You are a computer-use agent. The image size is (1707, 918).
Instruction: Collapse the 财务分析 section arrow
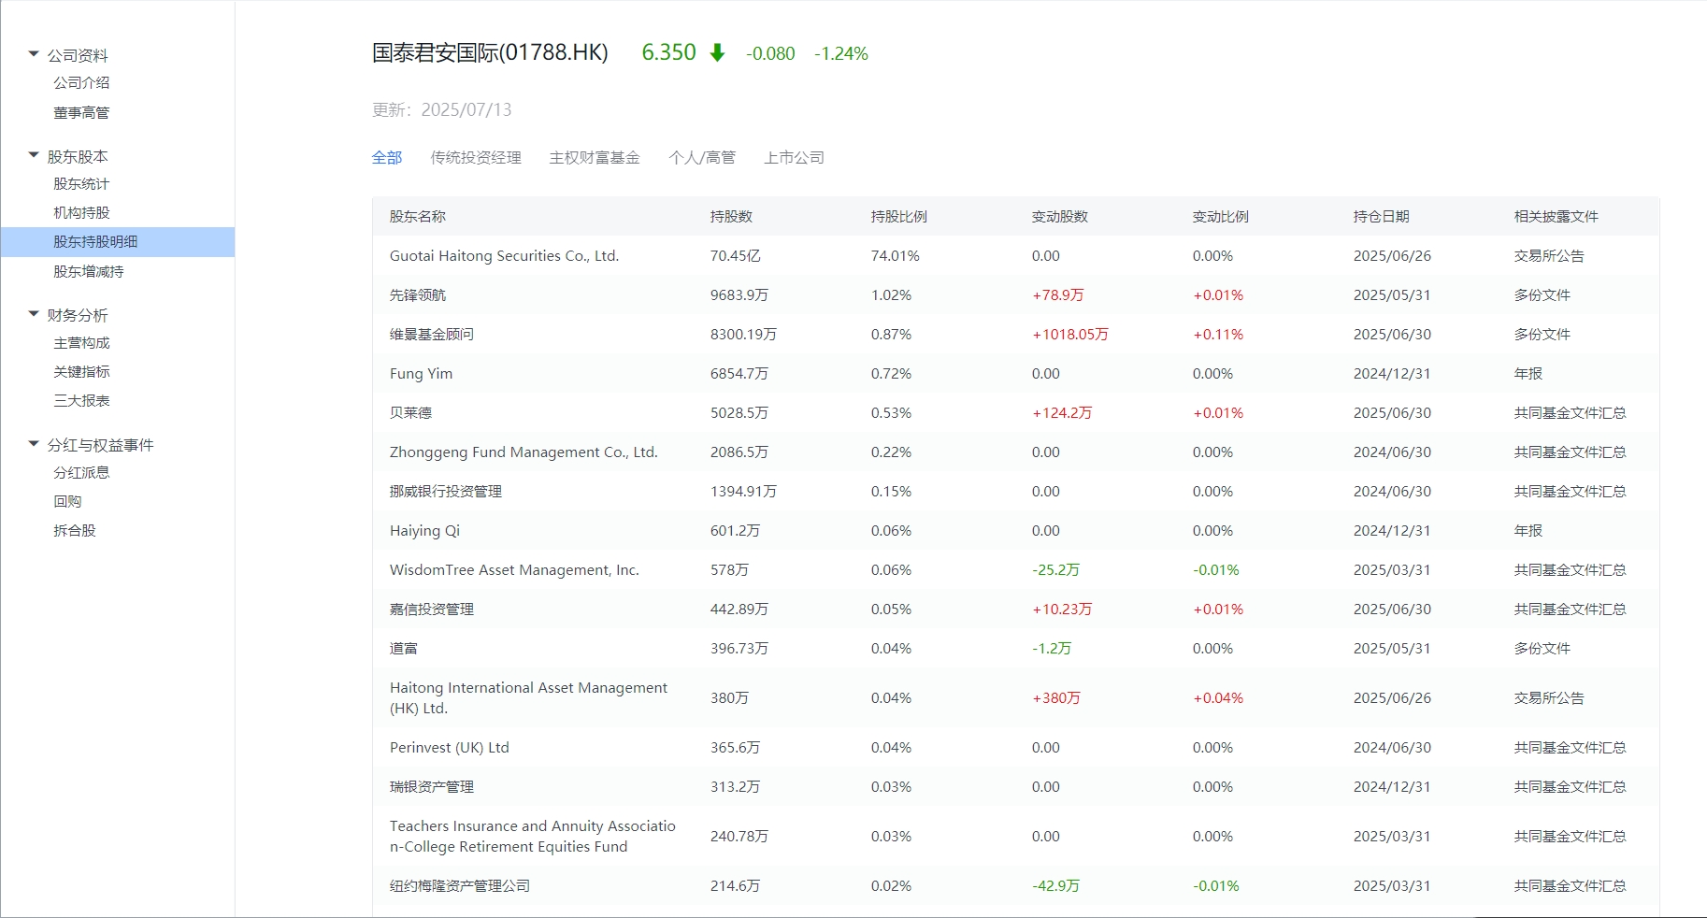click(x=34, y=314)
